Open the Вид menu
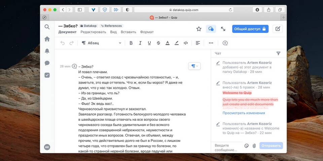The height and width of the screenshot is (161, 323). 113,32
